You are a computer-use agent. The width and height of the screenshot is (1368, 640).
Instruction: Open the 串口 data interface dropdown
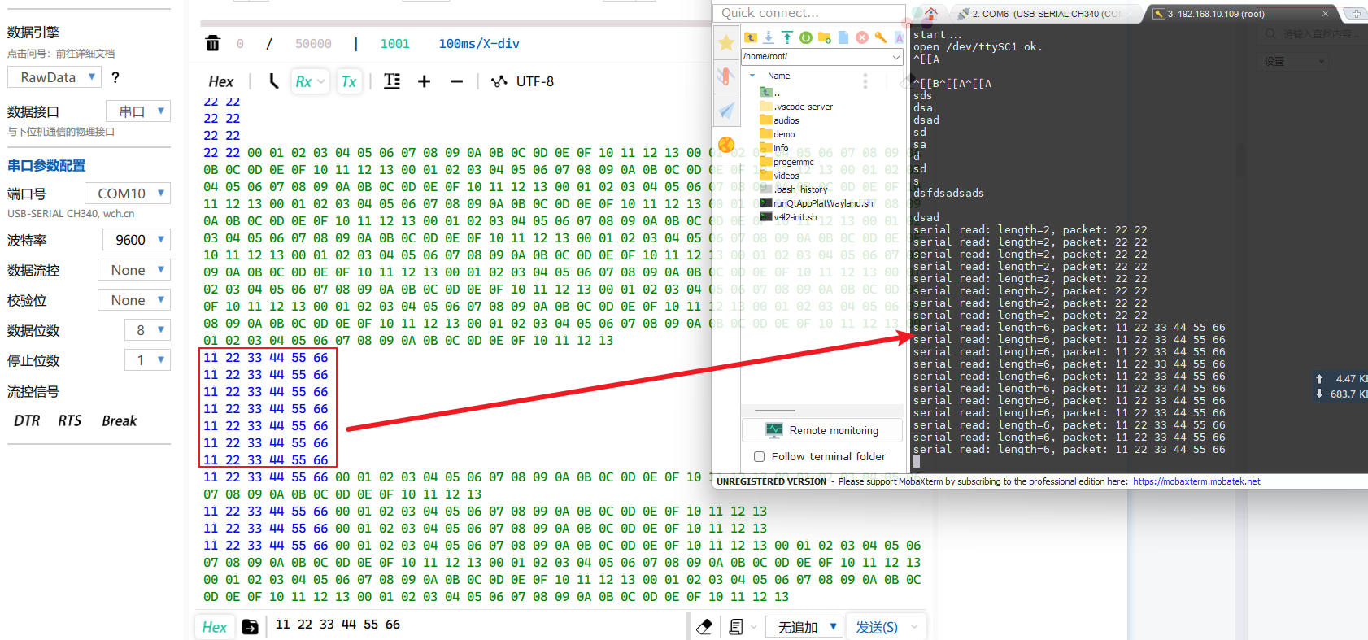138,111
